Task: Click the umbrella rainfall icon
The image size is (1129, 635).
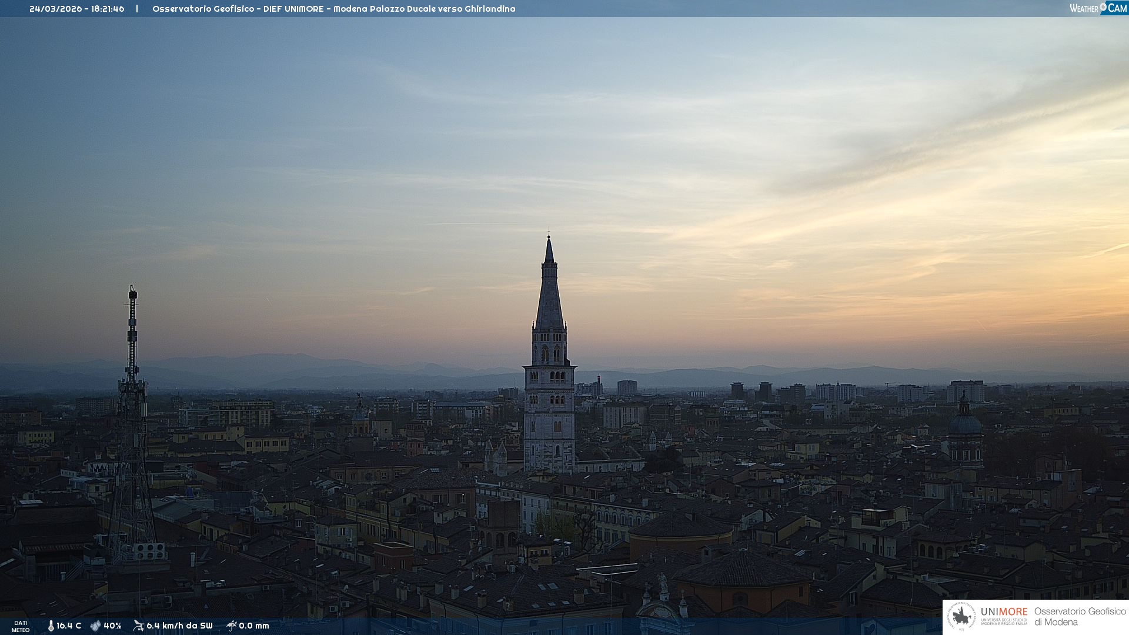Action: [231, 626]
